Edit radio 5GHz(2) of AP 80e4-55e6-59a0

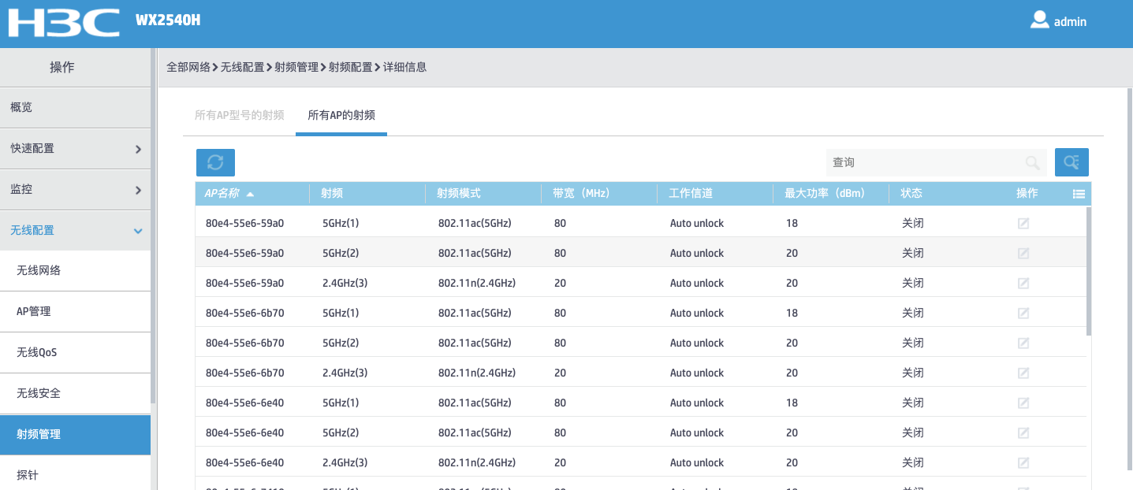pos(1023,254)
